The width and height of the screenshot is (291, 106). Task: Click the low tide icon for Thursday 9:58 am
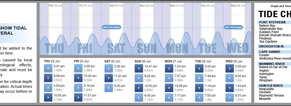pos(48,78)
